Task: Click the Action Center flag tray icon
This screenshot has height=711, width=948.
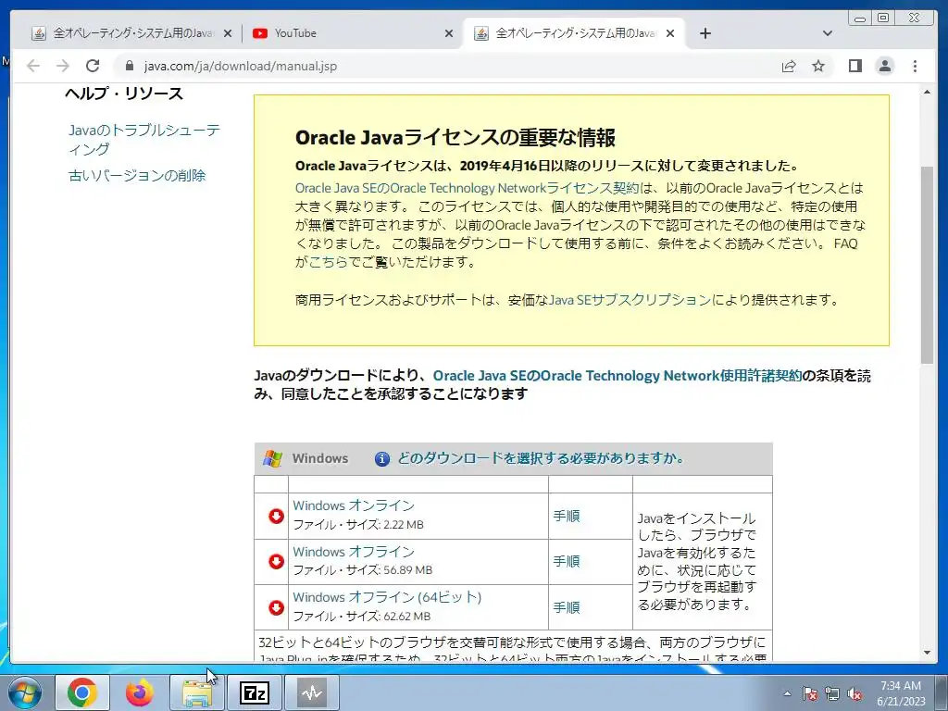Action: point(810,693)
